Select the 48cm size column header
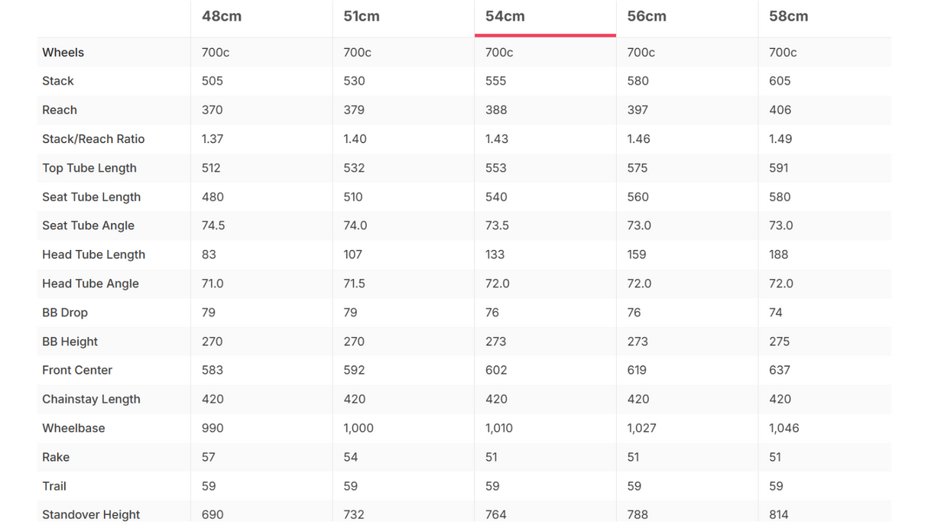 click(x=222, y=16)
